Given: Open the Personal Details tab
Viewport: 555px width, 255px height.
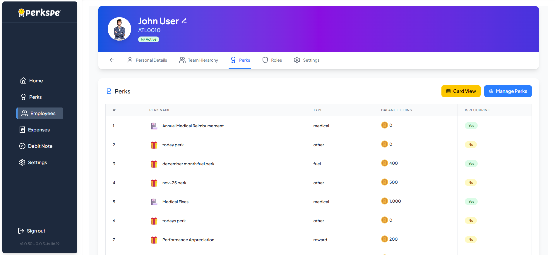Looking at the screenshot, I should click(x=147, y=60).
